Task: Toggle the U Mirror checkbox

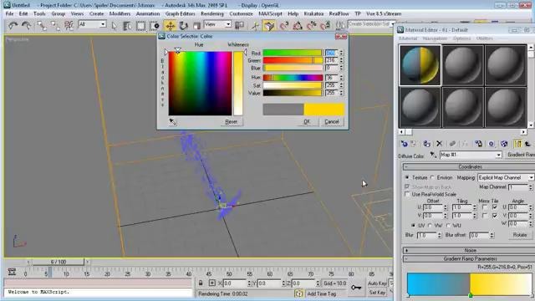Action: (x=485, y=207)
